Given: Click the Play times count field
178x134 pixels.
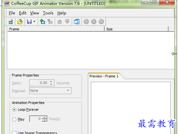Looking at the screenshot, I should click(35, 119).
